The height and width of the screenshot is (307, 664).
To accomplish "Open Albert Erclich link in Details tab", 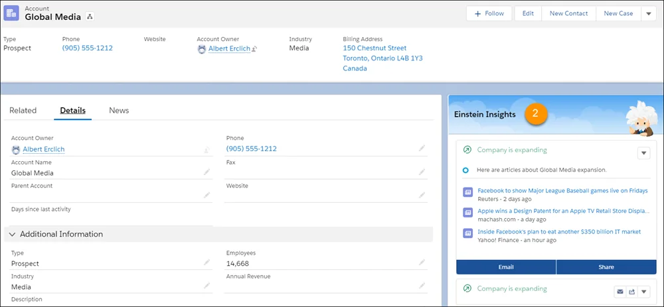I will [x=44, y=149].
